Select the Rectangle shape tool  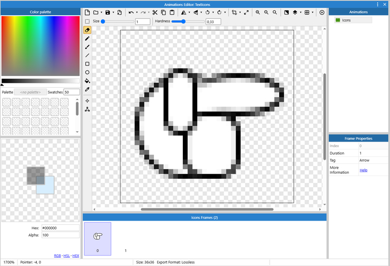87,64
